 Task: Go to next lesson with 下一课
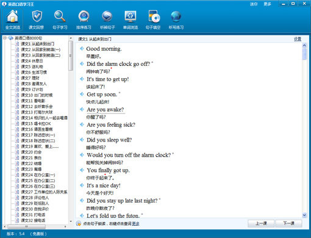(x=289, y=223)
